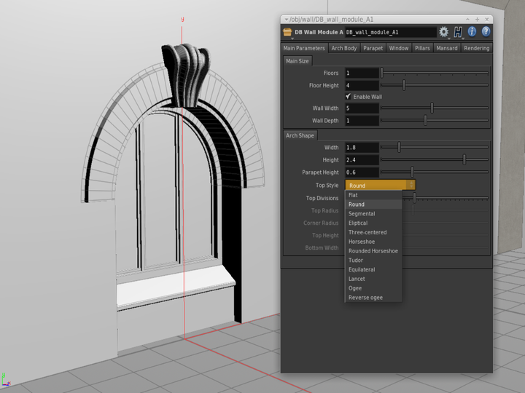Image resolution: width=525 pixels, height=393 pixels.
Task: Switch to the Rendering tab
Action: click(x=476, y=48)
